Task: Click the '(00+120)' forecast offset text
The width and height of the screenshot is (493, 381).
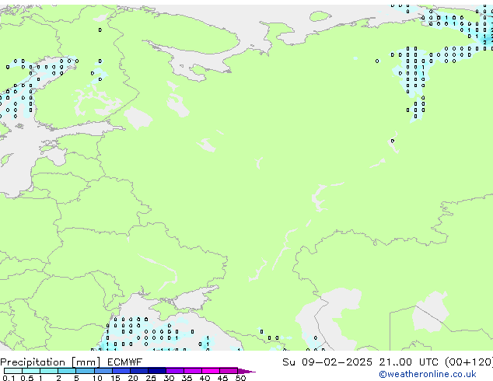Action: [x=469, y=362]
